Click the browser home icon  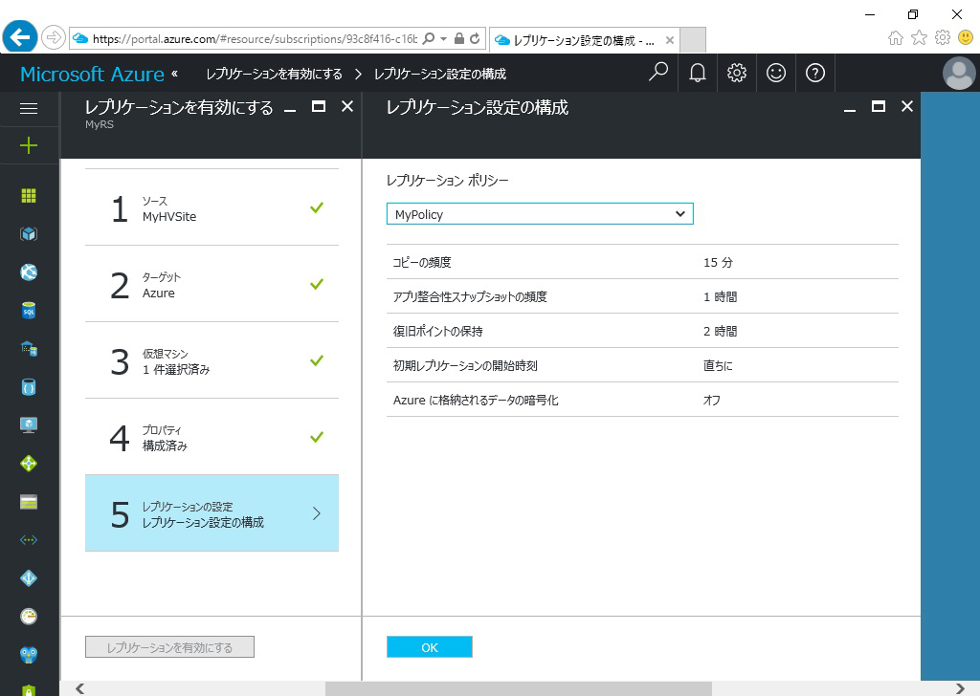click(x=896, y=38)
